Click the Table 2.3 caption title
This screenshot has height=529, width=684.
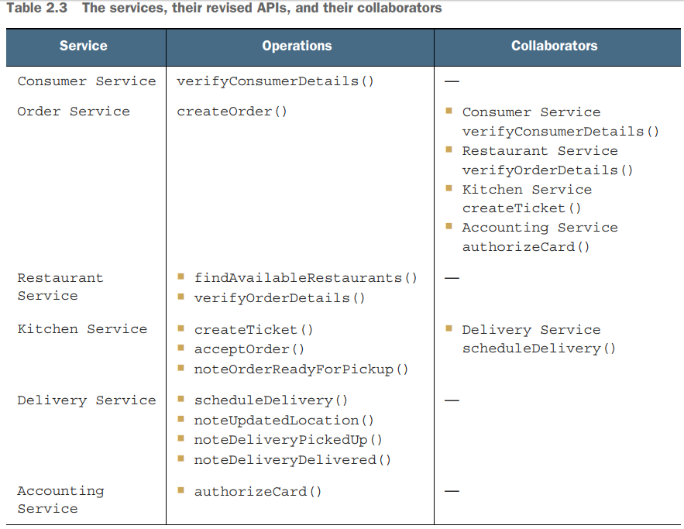(224, 9)
